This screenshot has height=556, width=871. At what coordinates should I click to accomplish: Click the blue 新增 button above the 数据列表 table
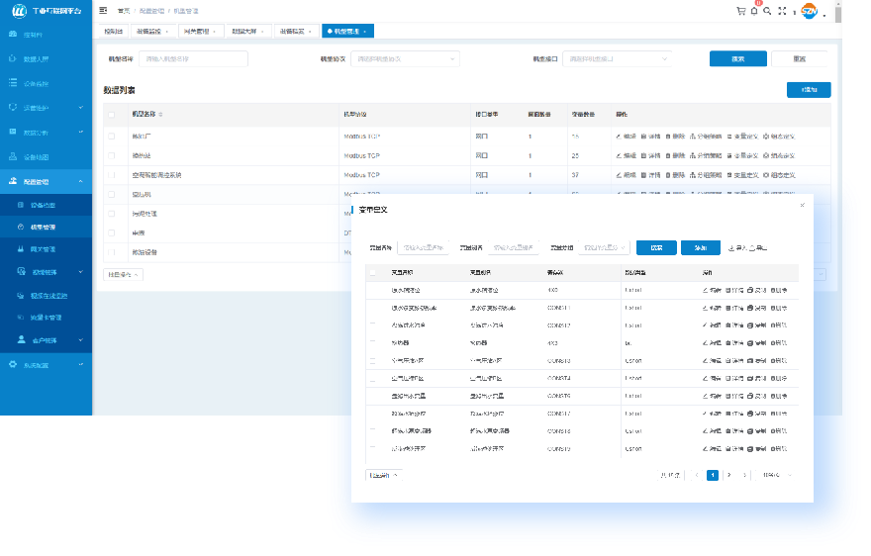[808, 90]
